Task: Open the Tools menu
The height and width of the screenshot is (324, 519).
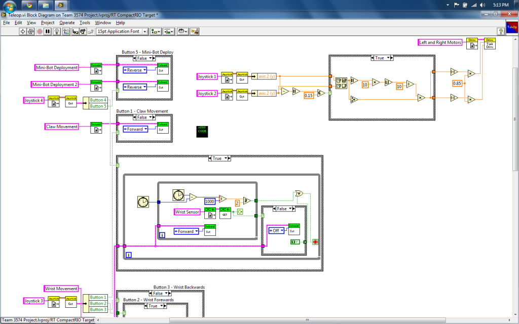Action: pyautogui.click(x=85, y=23)
